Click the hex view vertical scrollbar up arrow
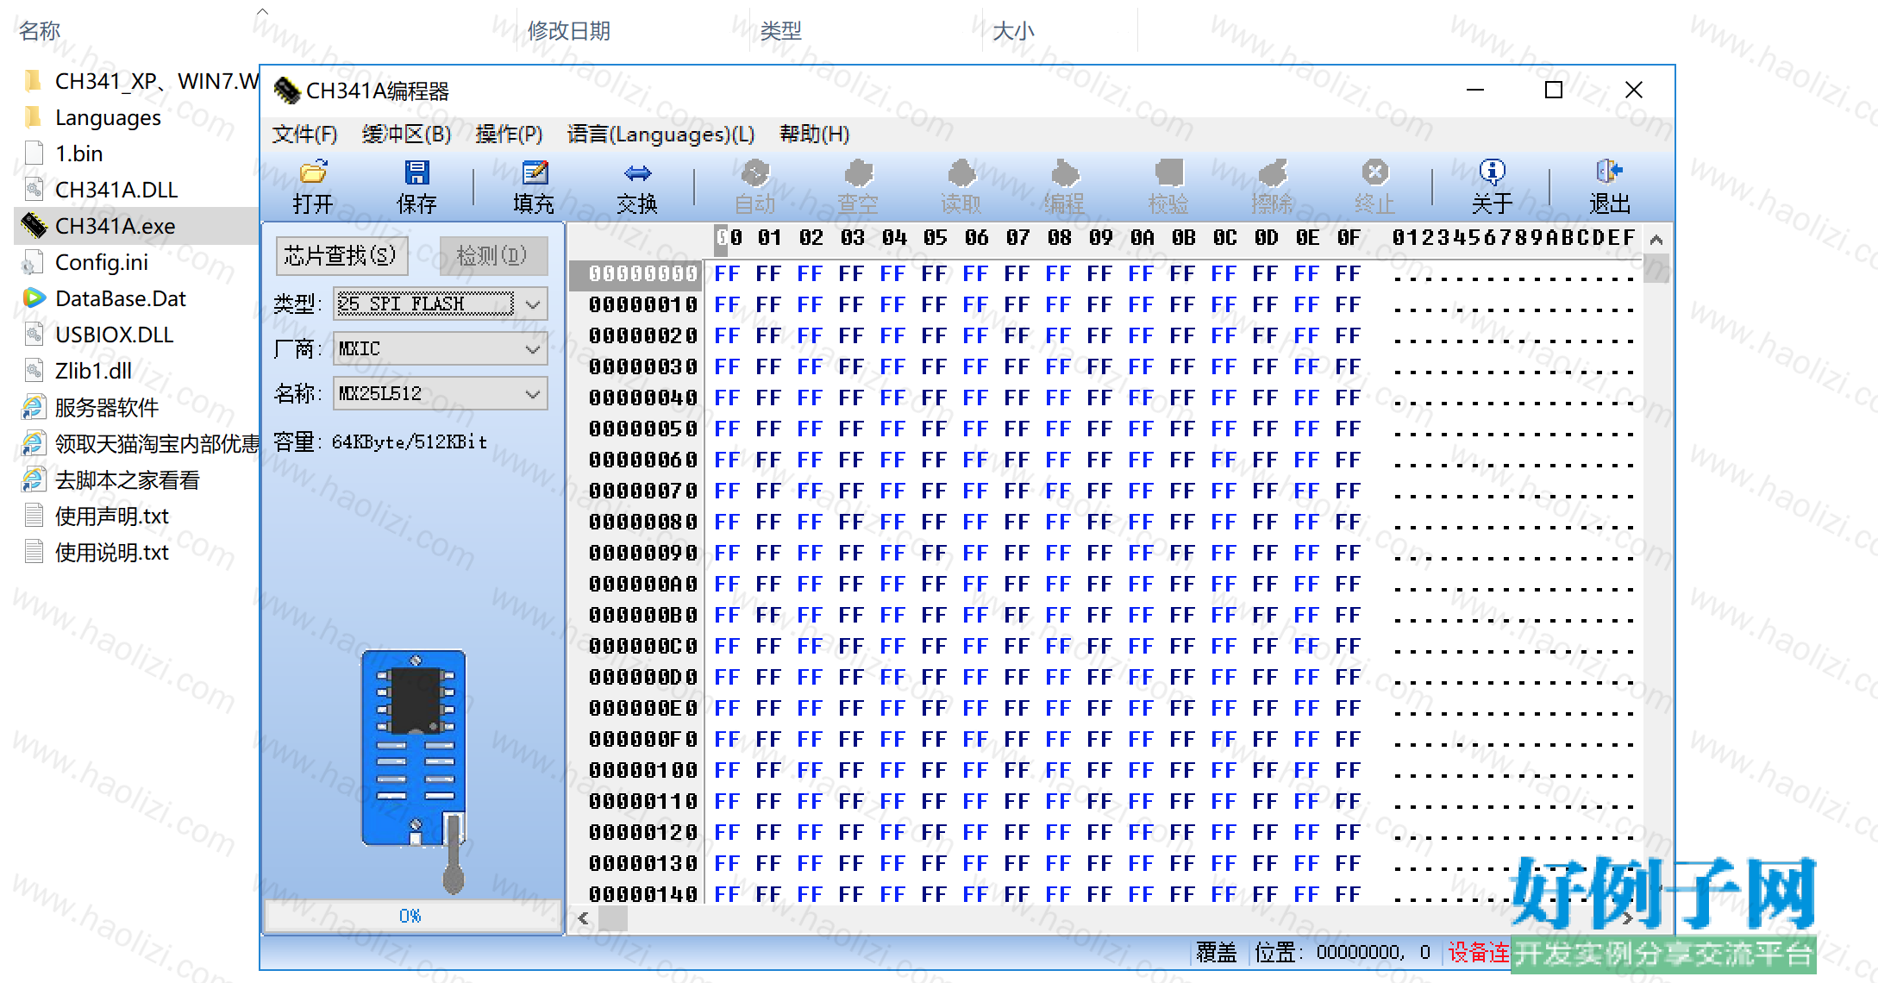Screen dimensions: 1878x983 (x=1656, y=240)
